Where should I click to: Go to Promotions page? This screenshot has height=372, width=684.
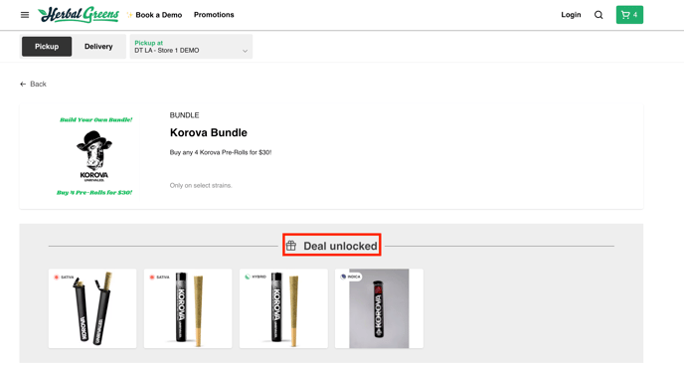(214, 15)
